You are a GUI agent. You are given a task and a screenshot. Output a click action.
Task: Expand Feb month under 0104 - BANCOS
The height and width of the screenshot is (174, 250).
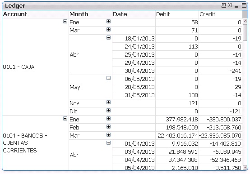tap(108, 127)
